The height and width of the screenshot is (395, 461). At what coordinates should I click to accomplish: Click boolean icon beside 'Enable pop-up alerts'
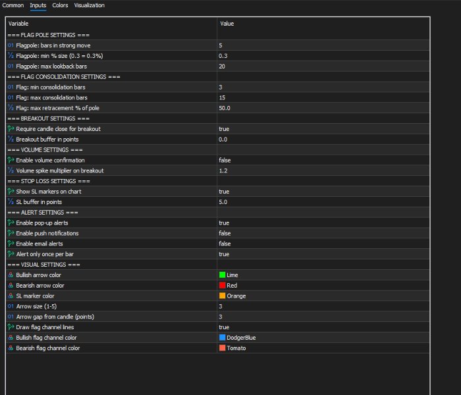(x=11, y=223)
